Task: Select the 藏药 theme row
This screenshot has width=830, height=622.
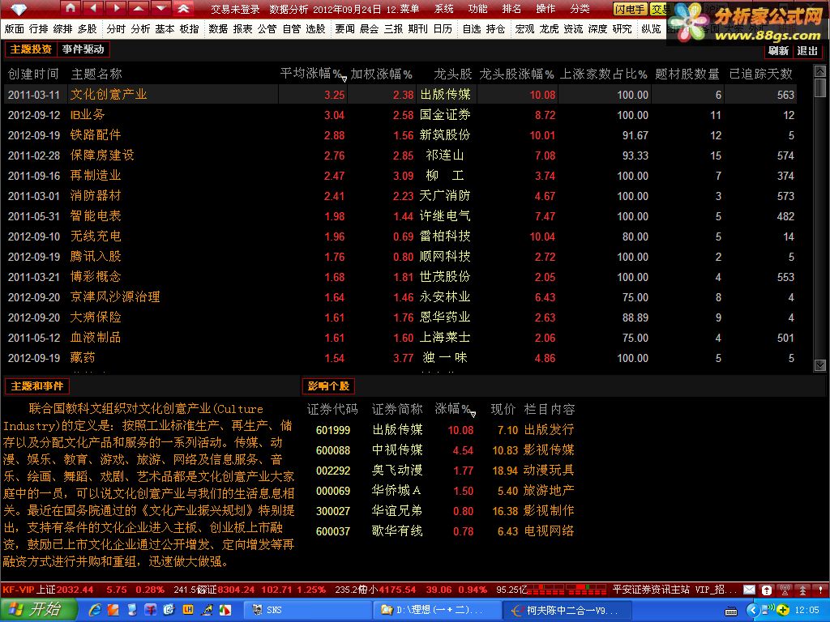Action: pyautogui.click(x=400, y=358)
